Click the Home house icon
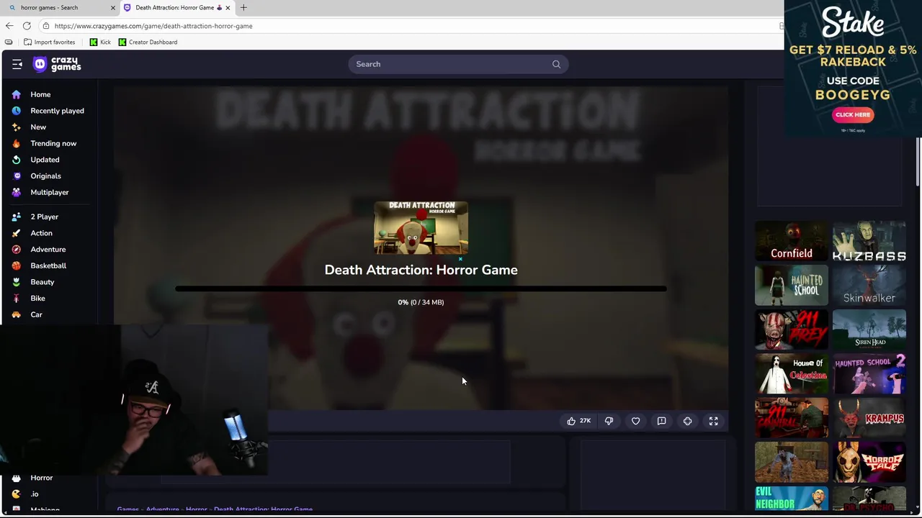922x518 pixels. 16,94
